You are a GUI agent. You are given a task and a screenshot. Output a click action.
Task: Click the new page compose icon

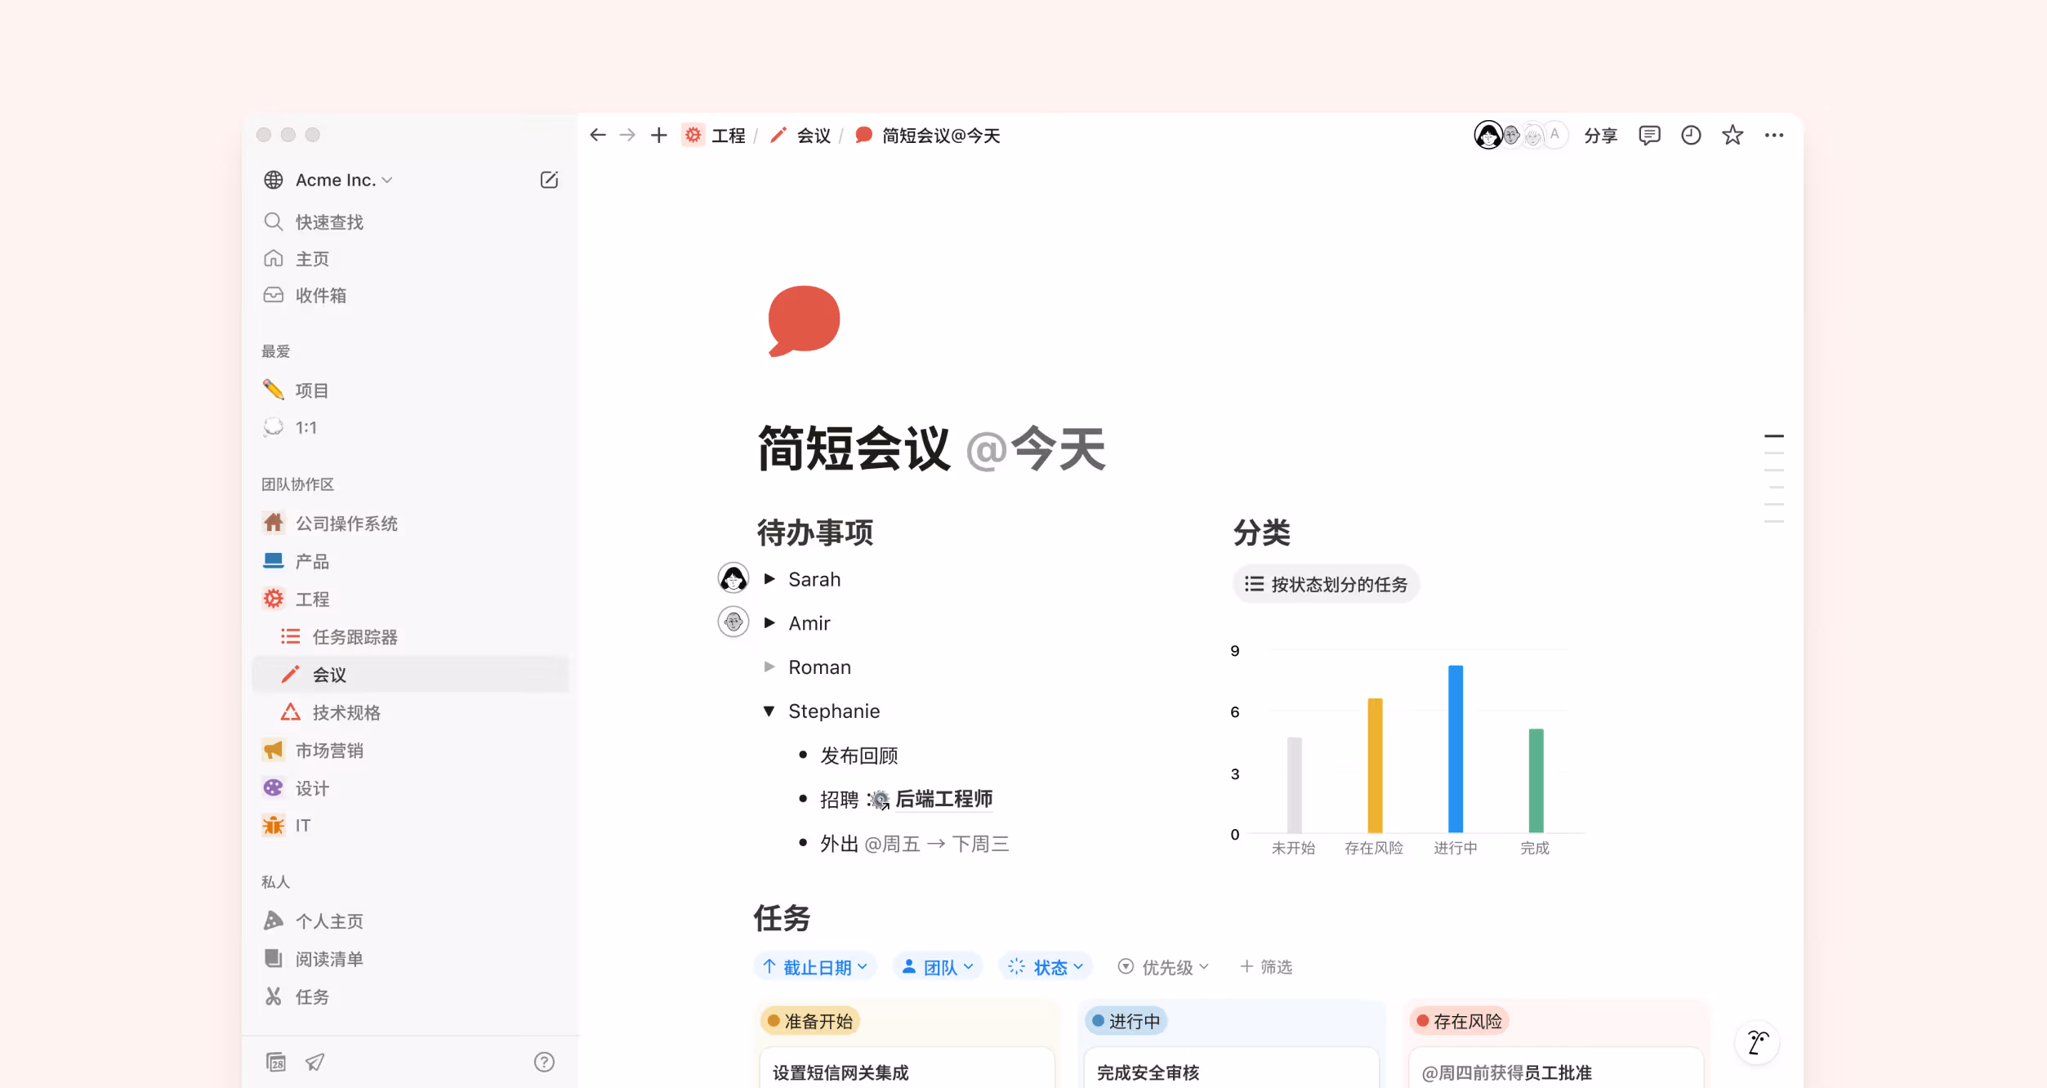pos(549,180)
